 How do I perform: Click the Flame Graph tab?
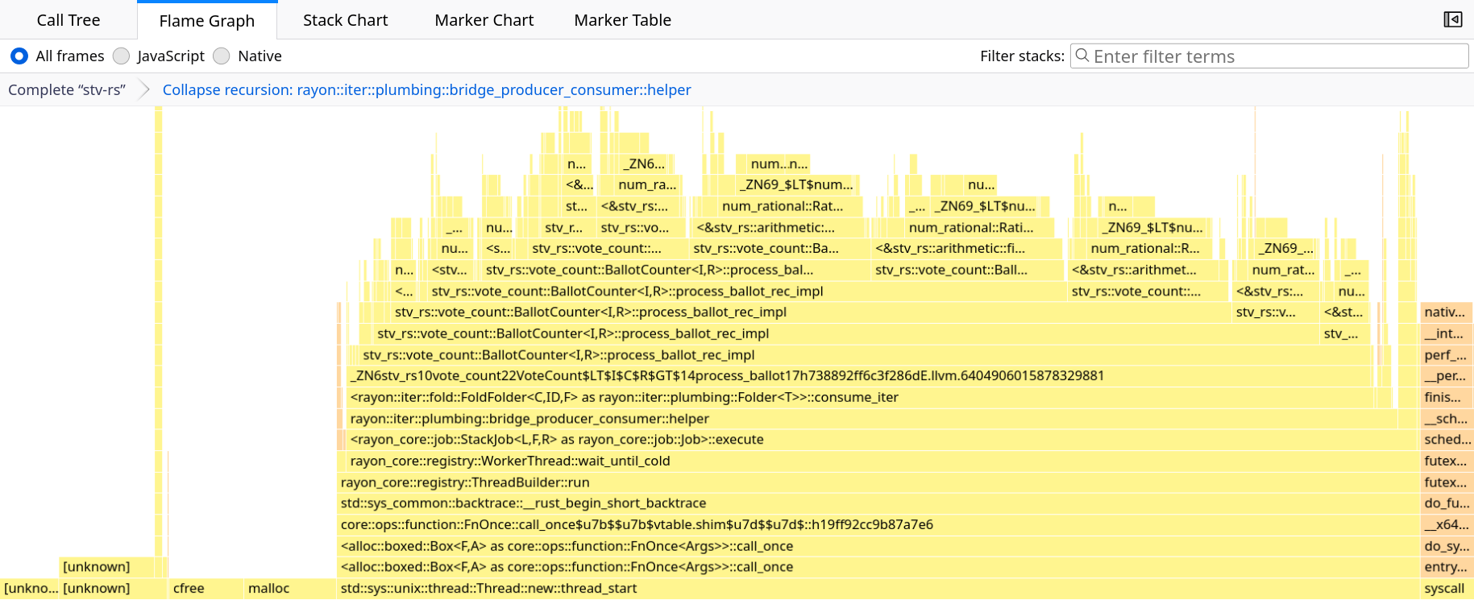206,20
